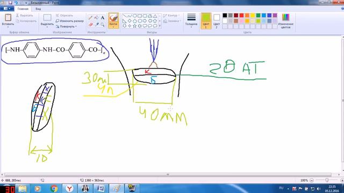This screenshot has height=193, width=344.
Task: Click the horizontal canvas scrollbar
Action: 168,175
